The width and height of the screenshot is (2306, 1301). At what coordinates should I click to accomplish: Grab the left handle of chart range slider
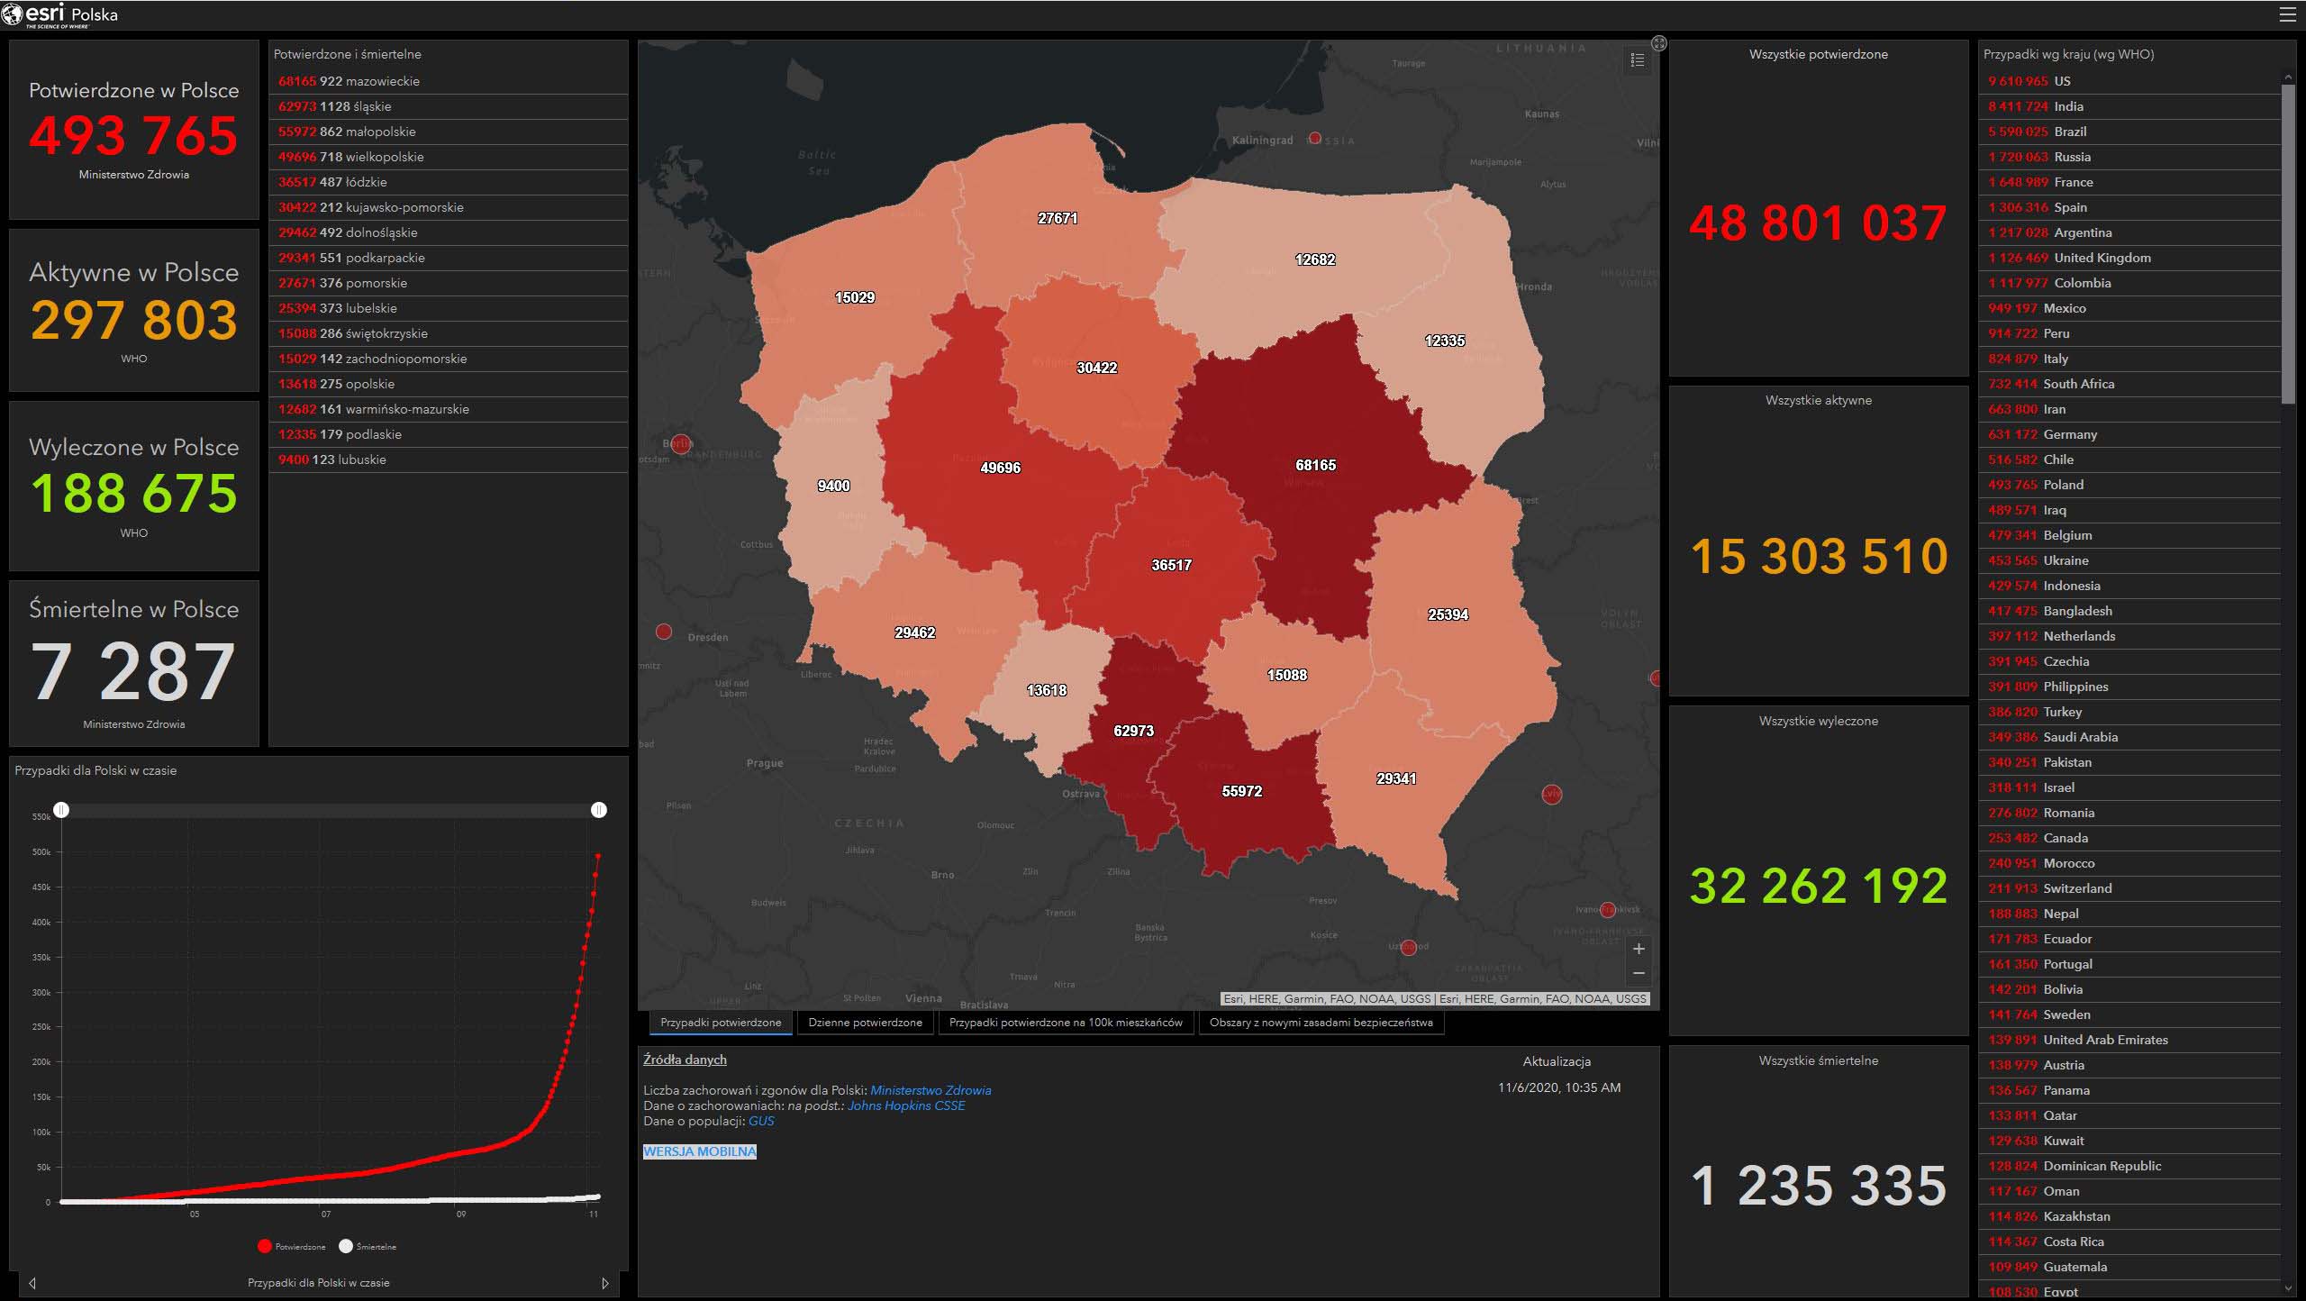61,810
